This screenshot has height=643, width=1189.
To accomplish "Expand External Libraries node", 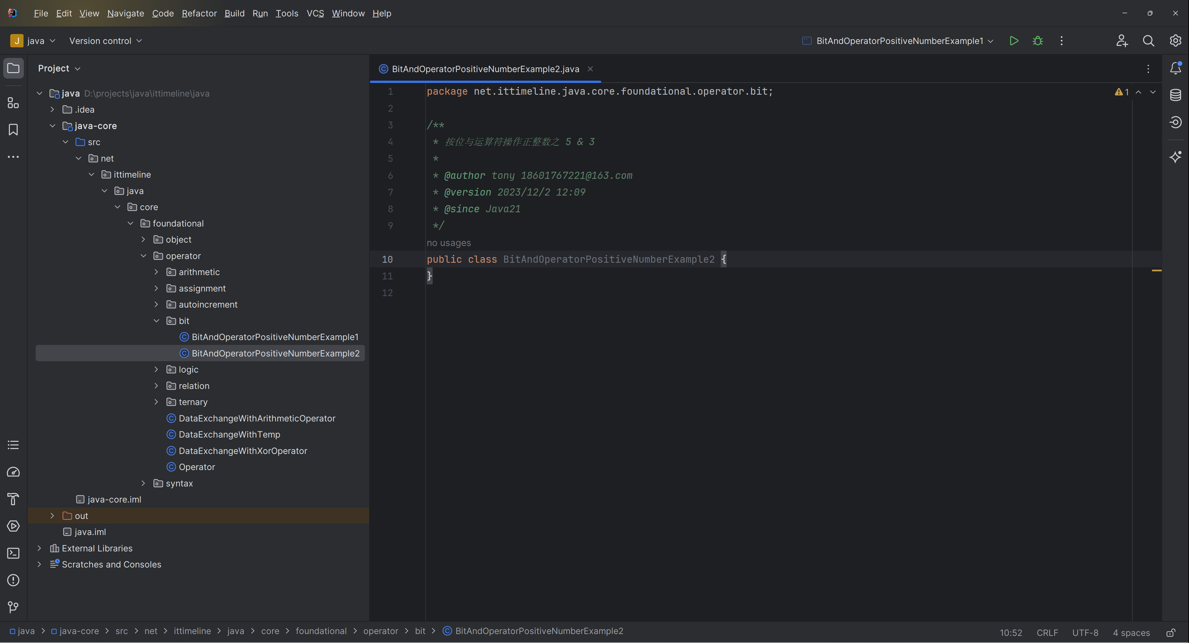I will coord(39,548).
